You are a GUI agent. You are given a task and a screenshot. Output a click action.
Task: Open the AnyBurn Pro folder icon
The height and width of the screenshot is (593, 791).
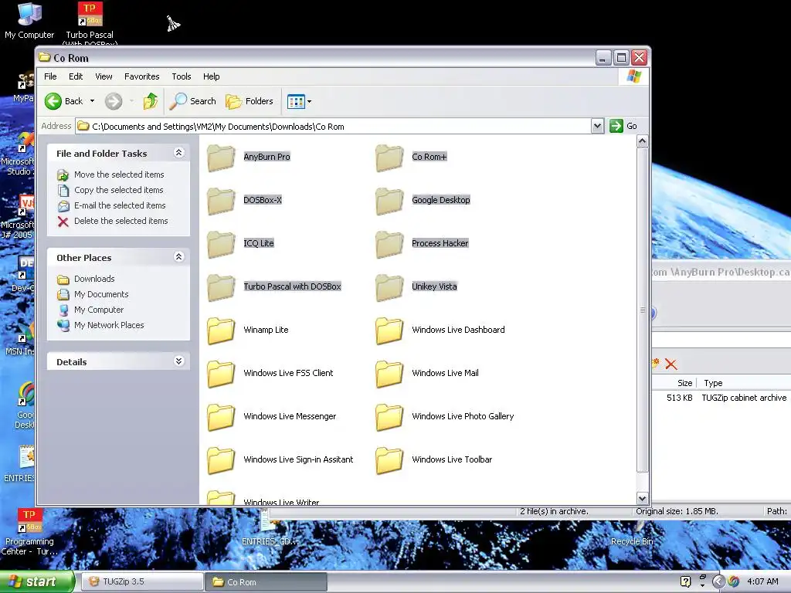(221, 158)
